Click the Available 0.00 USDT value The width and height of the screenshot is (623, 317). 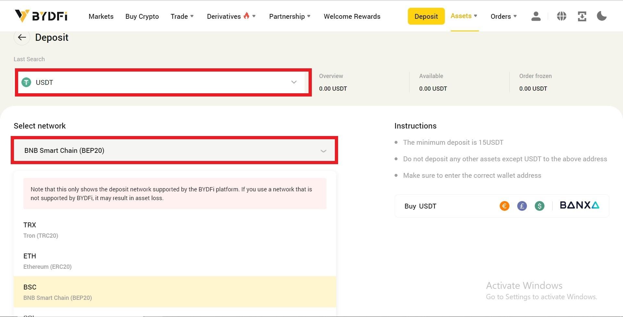pos(433,89)
